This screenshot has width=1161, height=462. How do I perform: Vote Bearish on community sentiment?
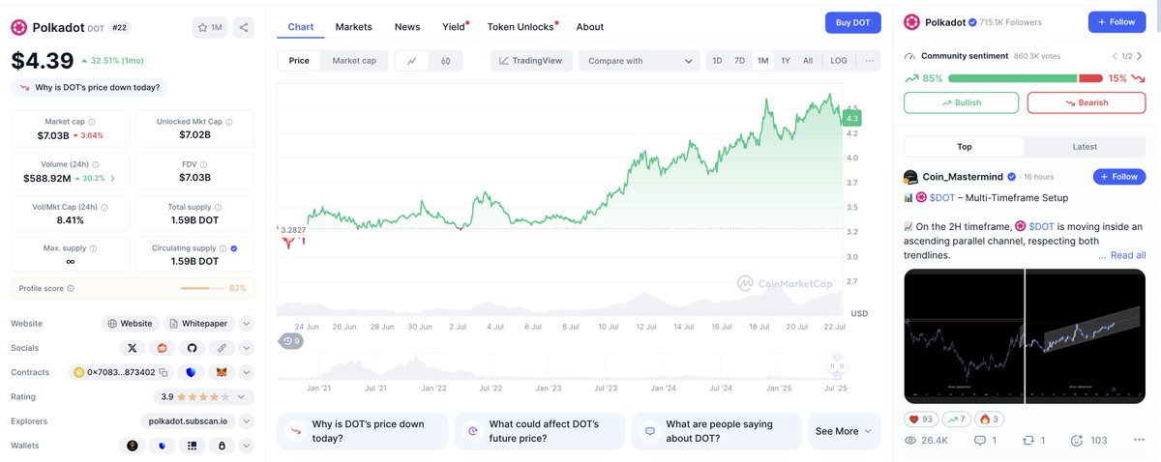(1086, 102)
